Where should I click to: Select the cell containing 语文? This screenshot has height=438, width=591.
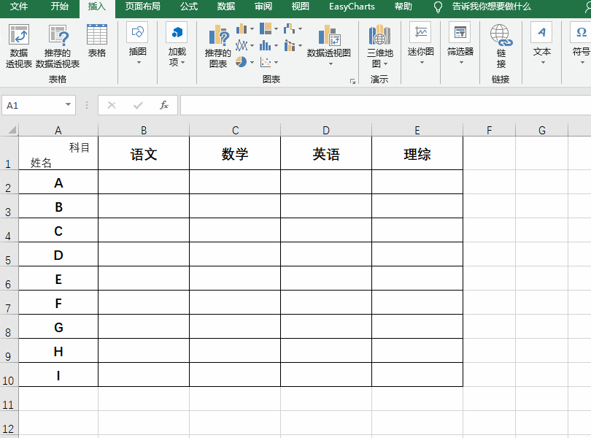click(144, 153)
